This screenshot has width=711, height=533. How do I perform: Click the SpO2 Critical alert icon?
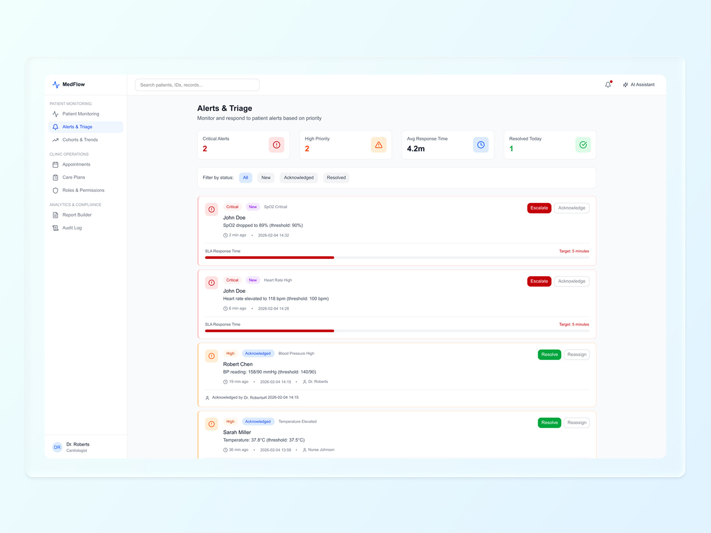pos(212,209)
